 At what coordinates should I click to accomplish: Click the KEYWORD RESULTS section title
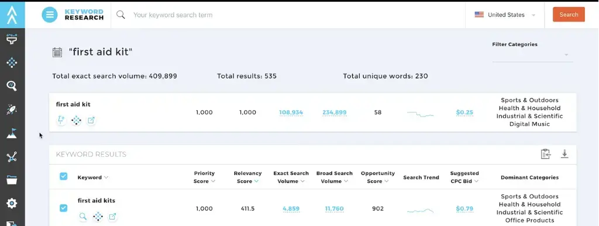(91, 155)
